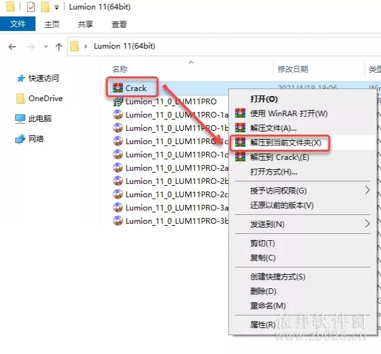Viewport: 381px width, 354px height.
Task: Select the Lumion_11_0_LUM11PRO-2b disc file icon
Action: tap(118, 181)
